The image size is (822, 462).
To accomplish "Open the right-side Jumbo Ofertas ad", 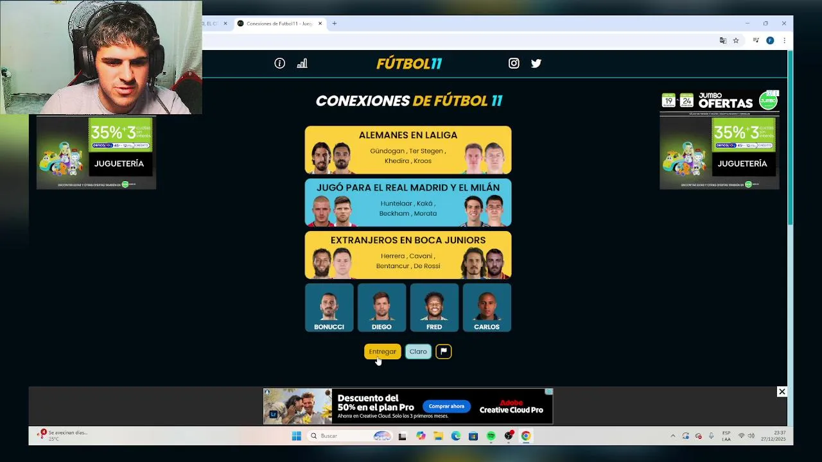I will click(x=719, y=140).
